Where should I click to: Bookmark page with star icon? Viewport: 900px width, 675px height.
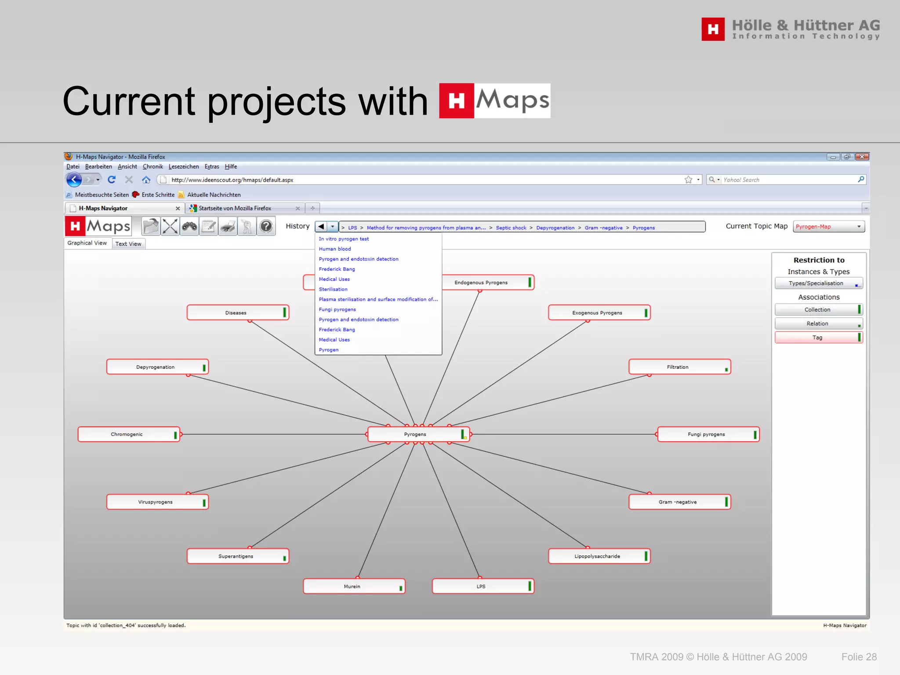pyautogui.click(x=688, y=180)
